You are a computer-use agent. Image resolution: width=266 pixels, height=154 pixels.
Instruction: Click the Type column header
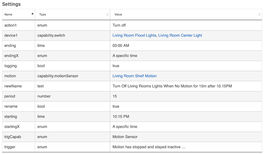click(72, 14)
